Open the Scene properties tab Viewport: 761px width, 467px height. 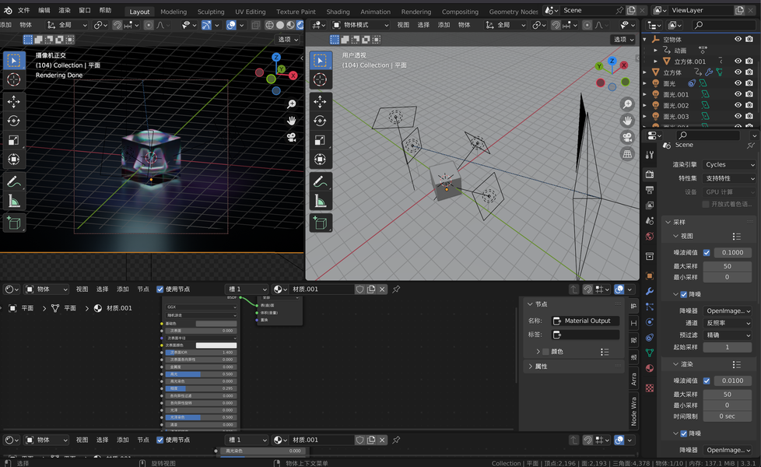[x=650, y=221]
